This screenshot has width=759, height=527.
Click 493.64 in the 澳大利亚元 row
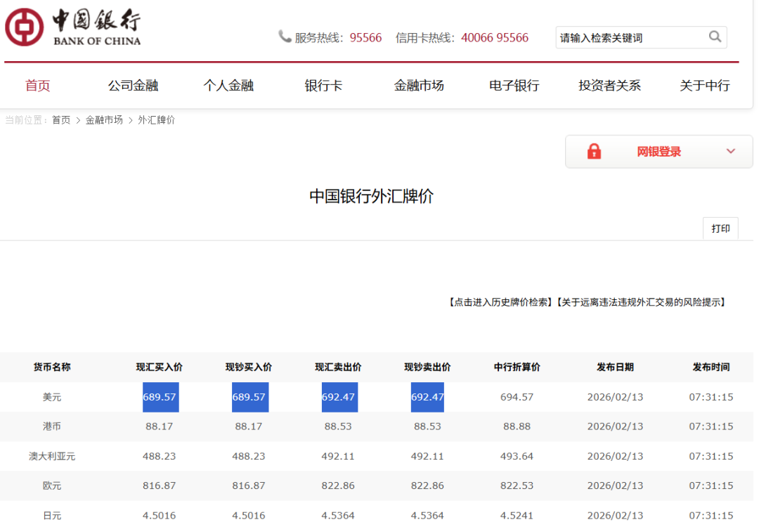(517, 456)
